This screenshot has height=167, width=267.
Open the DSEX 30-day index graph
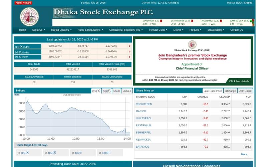pos(29,153)
